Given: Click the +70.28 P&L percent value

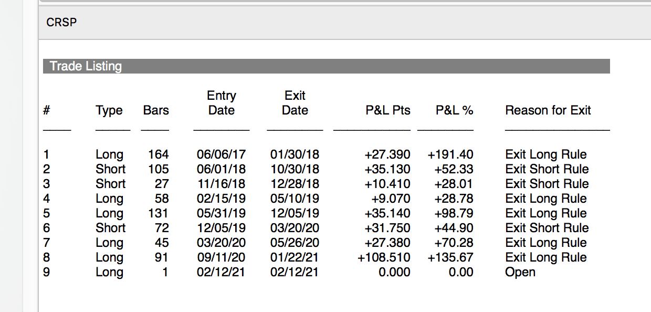Looking at the screenshot, I should (454, 243).
